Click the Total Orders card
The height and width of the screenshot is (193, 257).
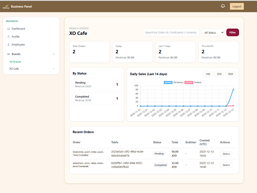[89, 52]
